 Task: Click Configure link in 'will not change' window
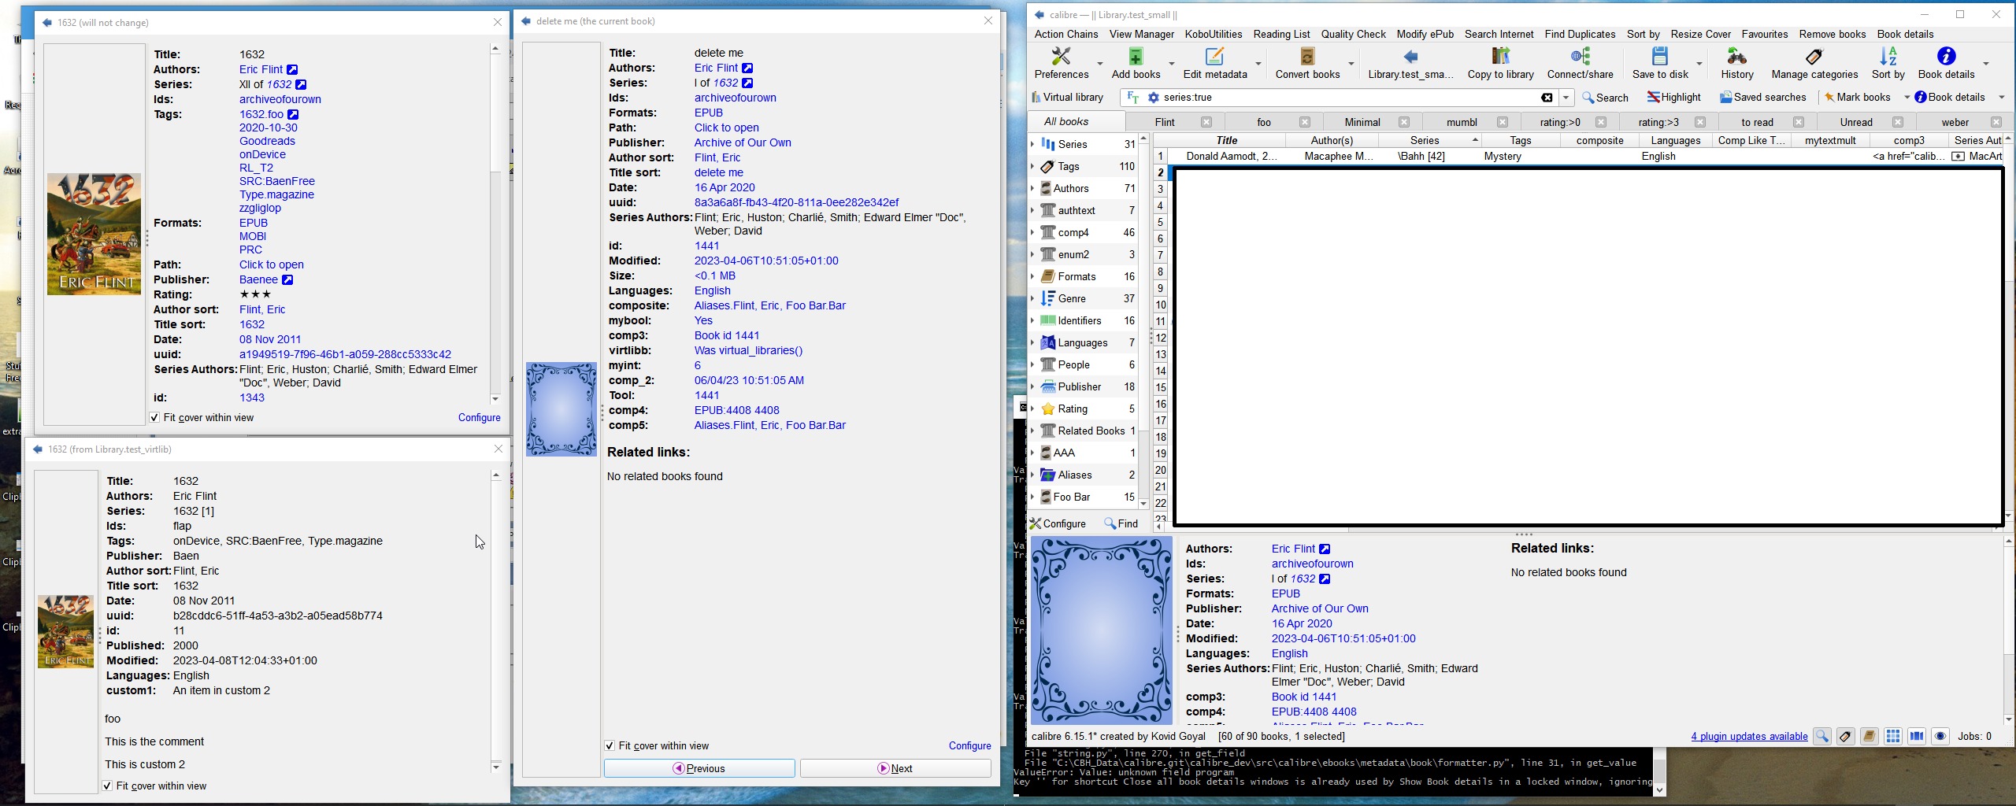pyautogui.click(x=479, y=418)
